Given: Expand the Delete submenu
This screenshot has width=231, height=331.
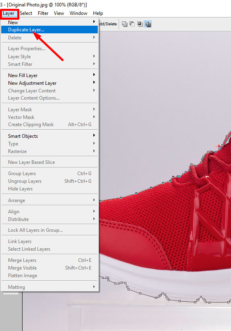Looking at the screenshot, I should coord(49,38).
